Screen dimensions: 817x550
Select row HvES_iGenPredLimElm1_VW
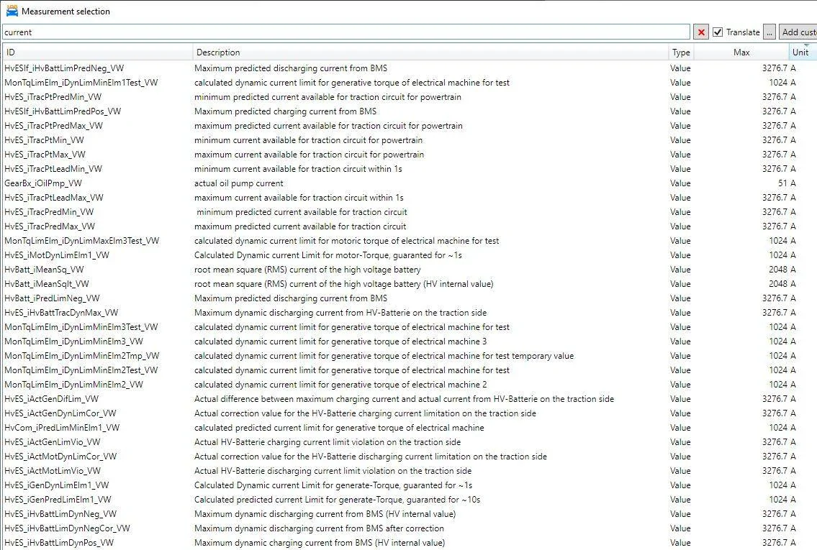point(409,500)
